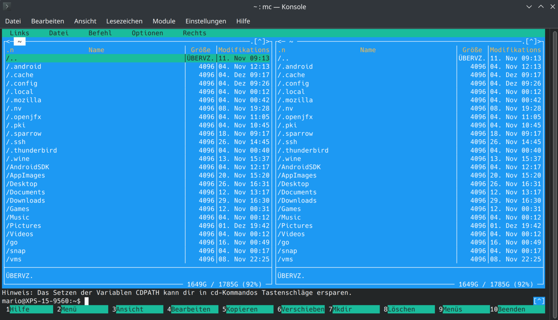Open the Module menu in Konsole
This screenshot has height=320, width=558.
click(x=164, y=21)
